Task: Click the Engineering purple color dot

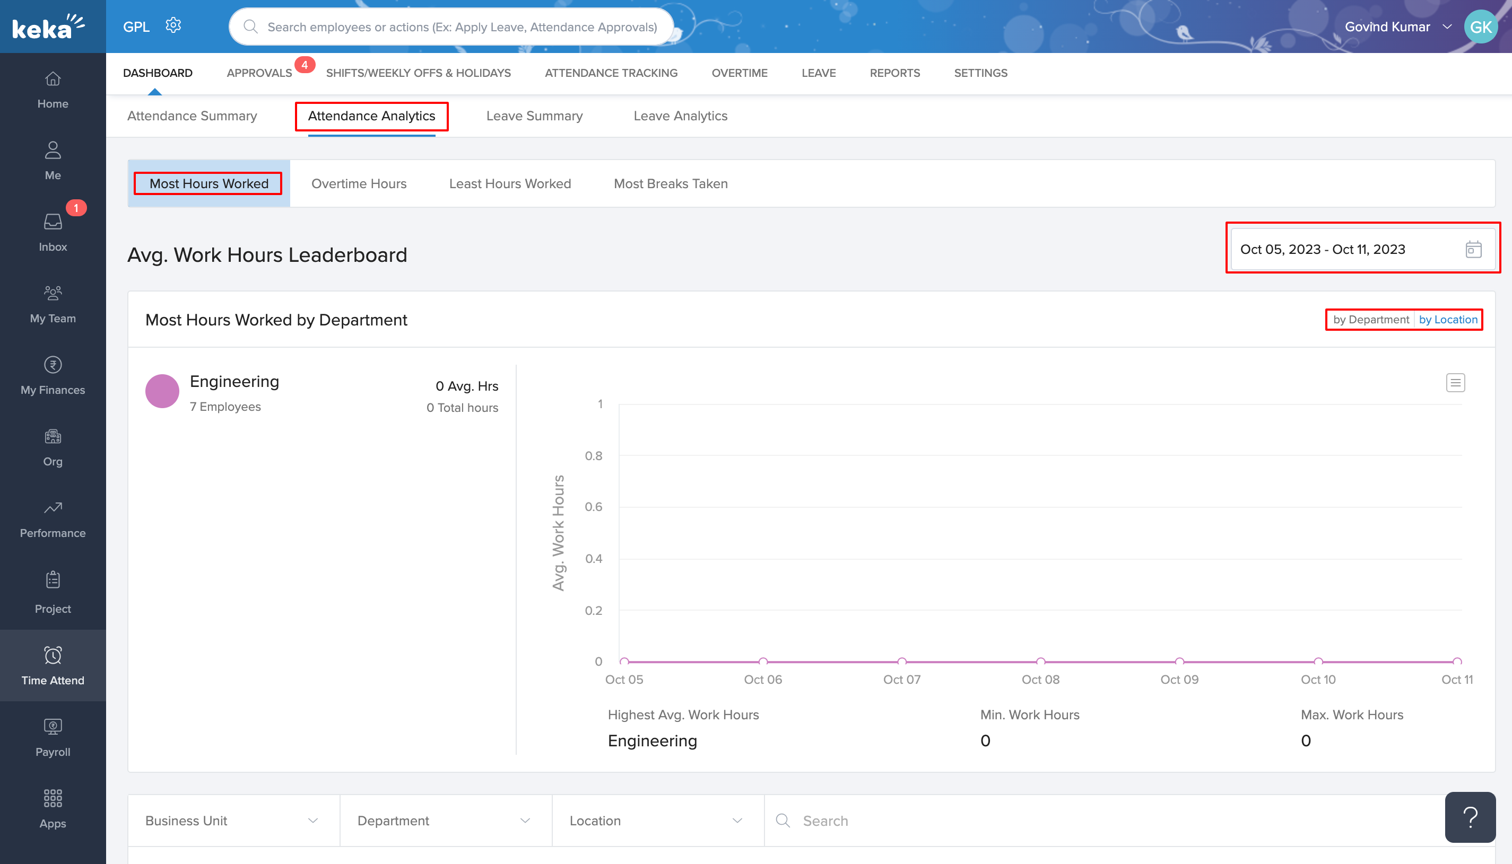Action: pyautogui.click(x=162, y=391)
